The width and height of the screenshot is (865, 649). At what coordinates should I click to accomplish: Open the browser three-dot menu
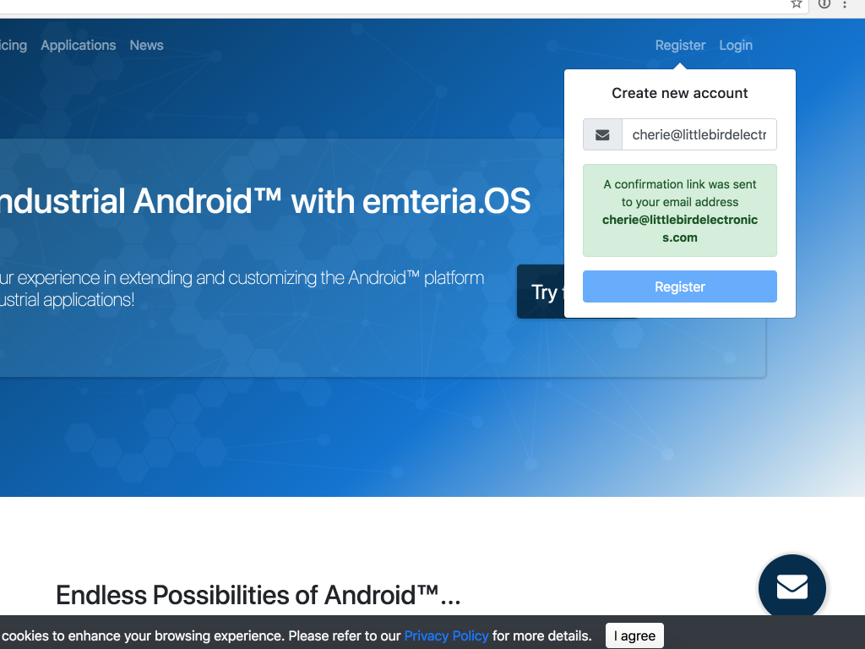(x=845, y=4)
